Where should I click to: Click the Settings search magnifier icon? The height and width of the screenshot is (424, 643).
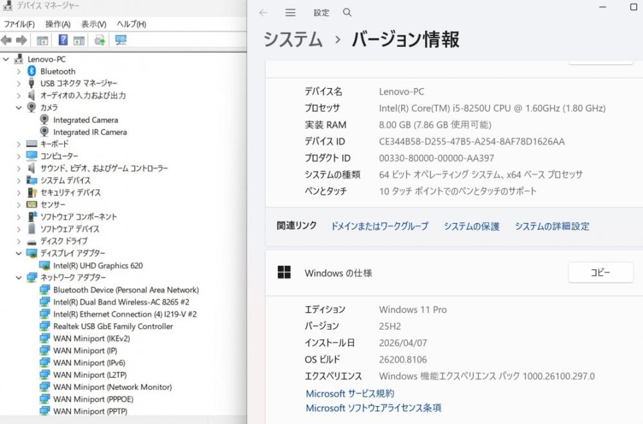pos(347,13)
